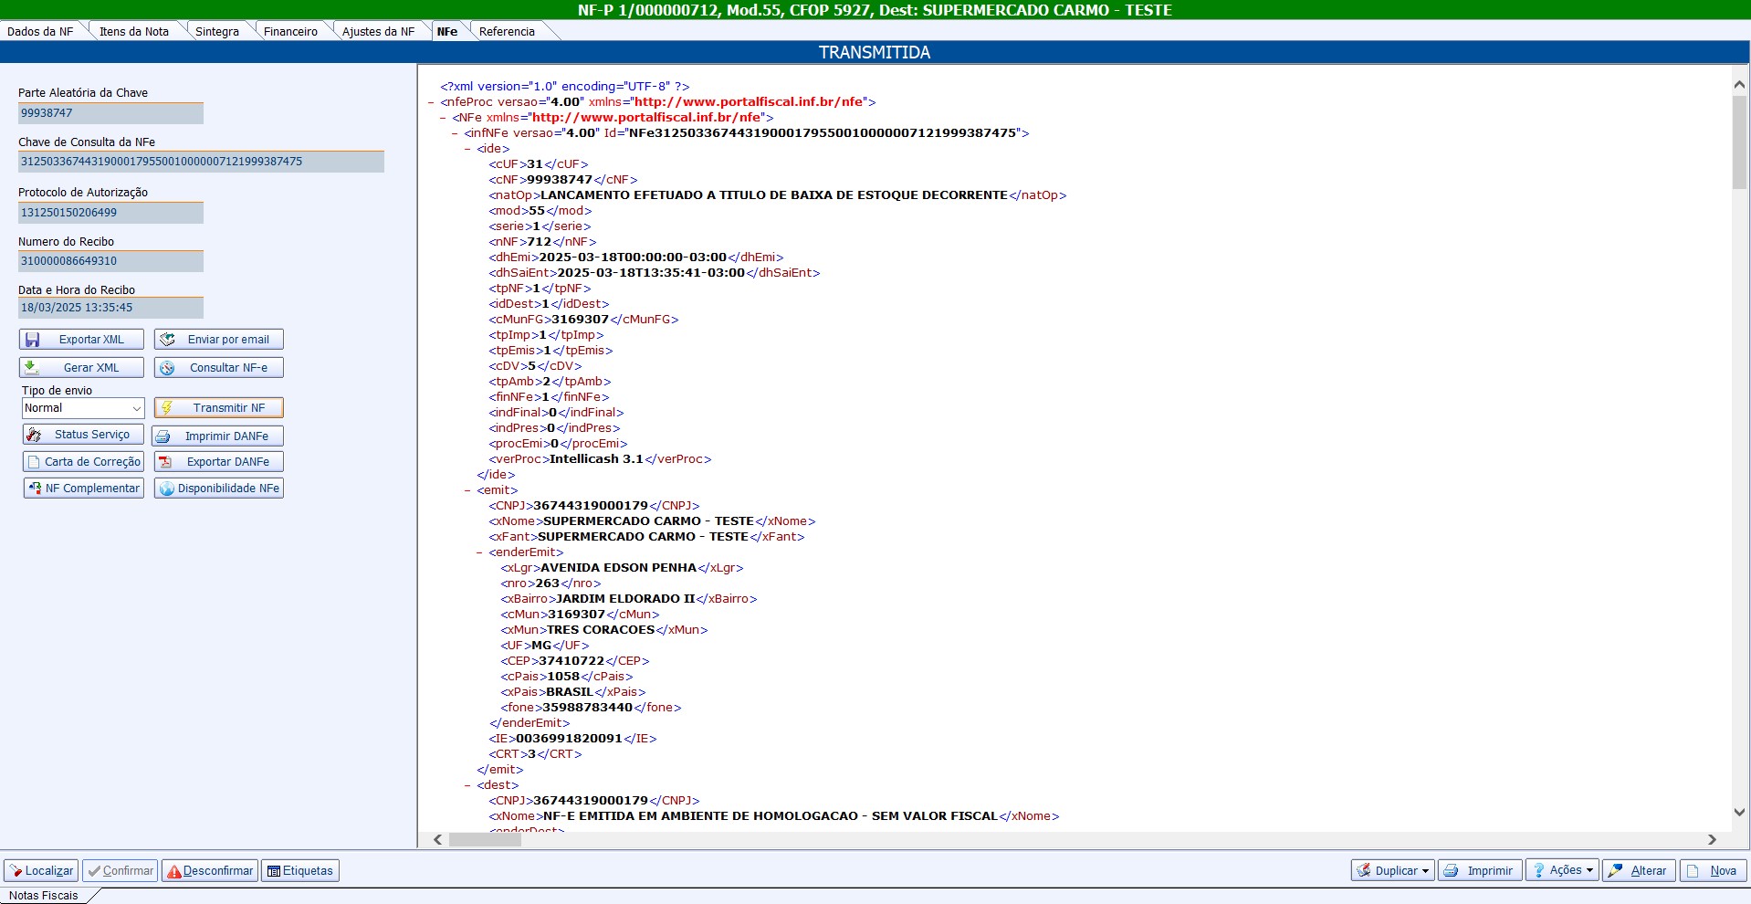Click the Exportar DANFe PDF icon

(165, 462)
